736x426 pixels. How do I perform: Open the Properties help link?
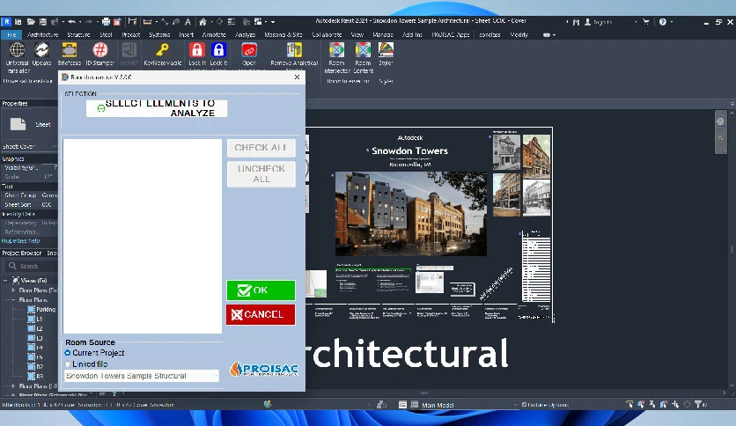pos(20,240)
